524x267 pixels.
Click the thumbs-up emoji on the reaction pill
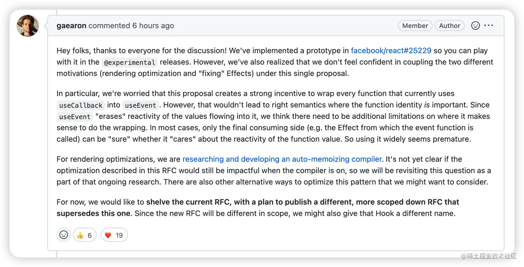[80, 235]
